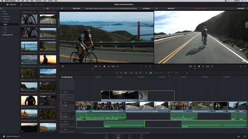
Task: Click the timeline timecode 01:00:40:22 field
Action: click(x=67, y=77)
